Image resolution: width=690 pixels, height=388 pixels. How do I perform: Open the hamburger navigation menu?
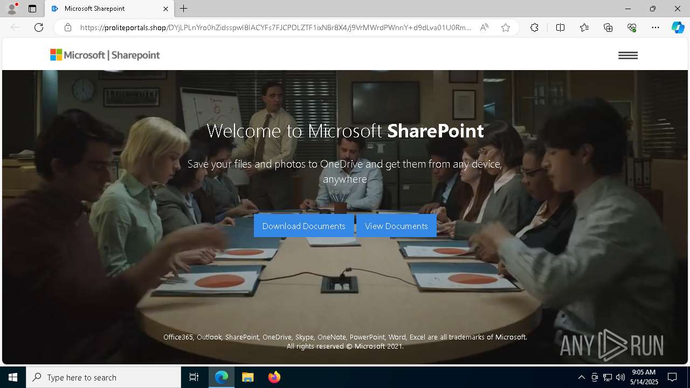coord(628,56)
